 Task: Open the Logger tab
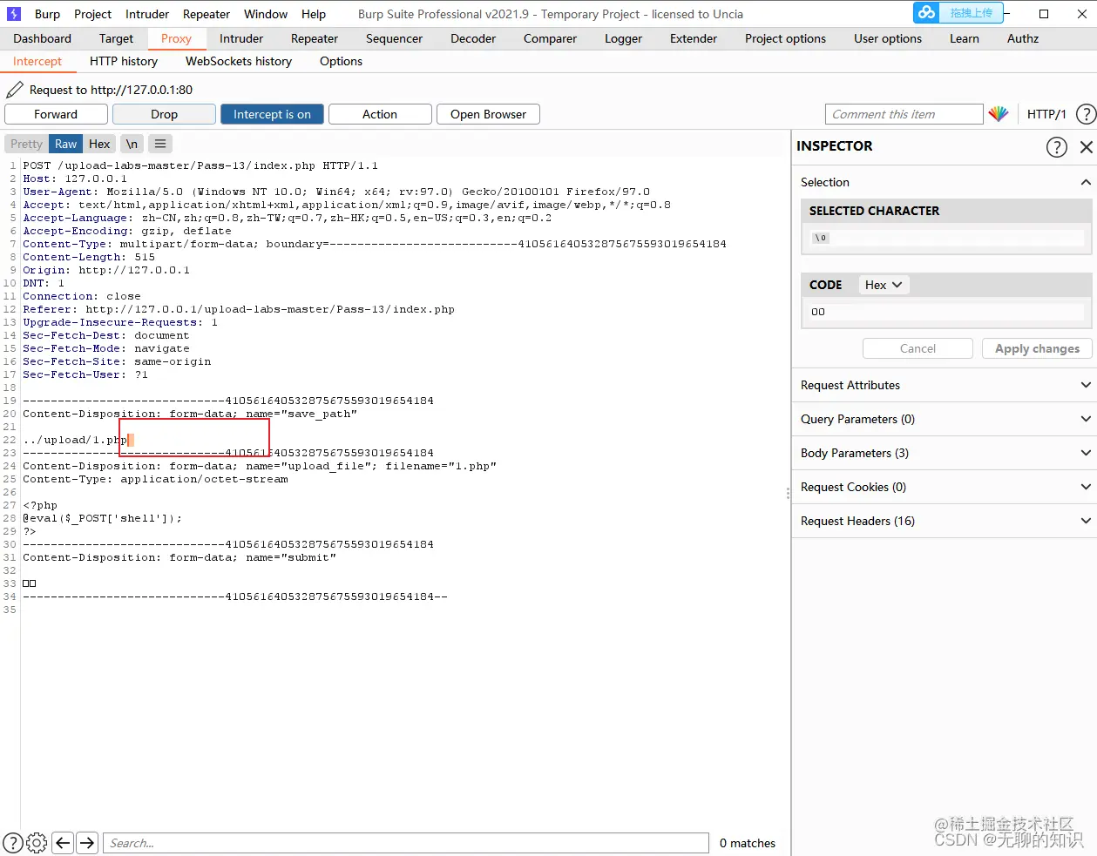coord(623,38)
